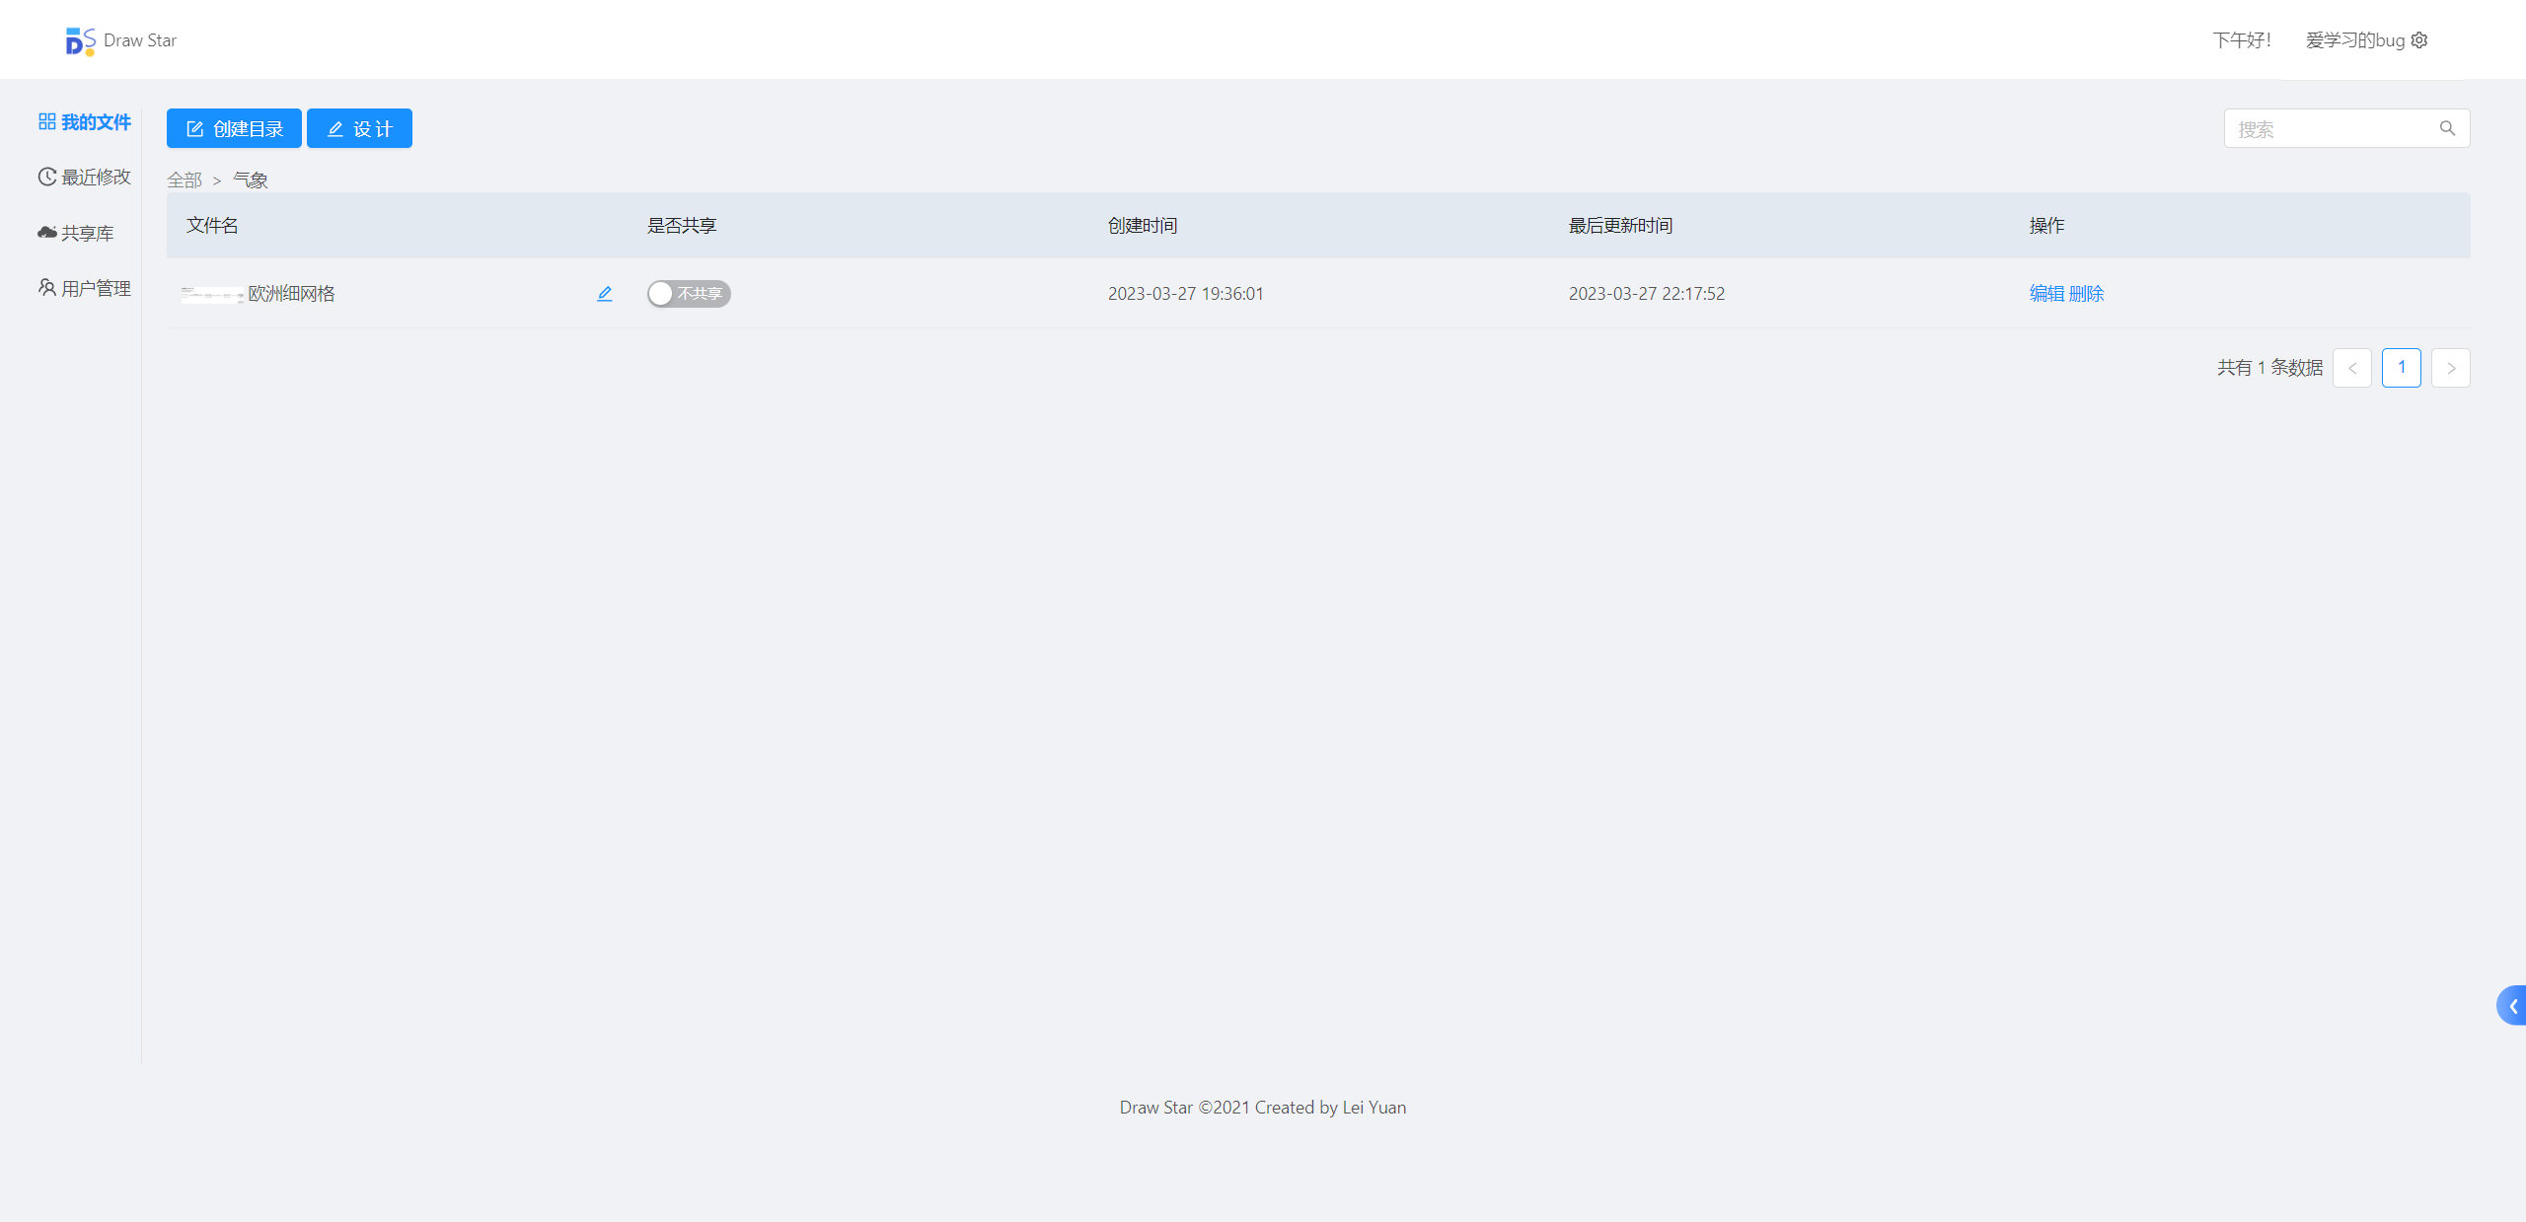2526x1222 pixels.
Task: Click the 创建目录 button
Action: tap(234, 128)
